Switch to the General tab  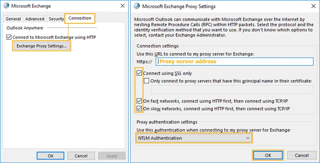point(13,19)
